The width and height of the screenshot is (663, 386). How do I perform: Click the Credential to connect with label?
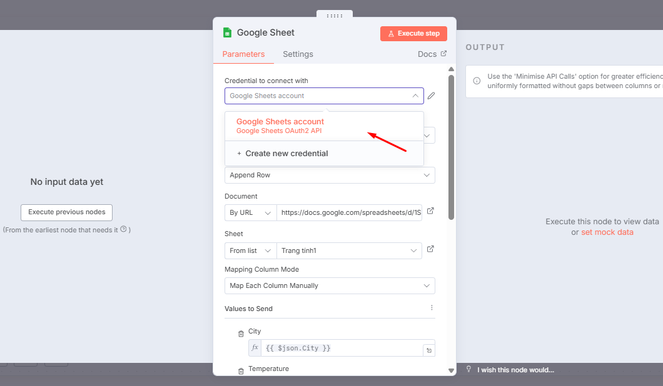[266, 81]
